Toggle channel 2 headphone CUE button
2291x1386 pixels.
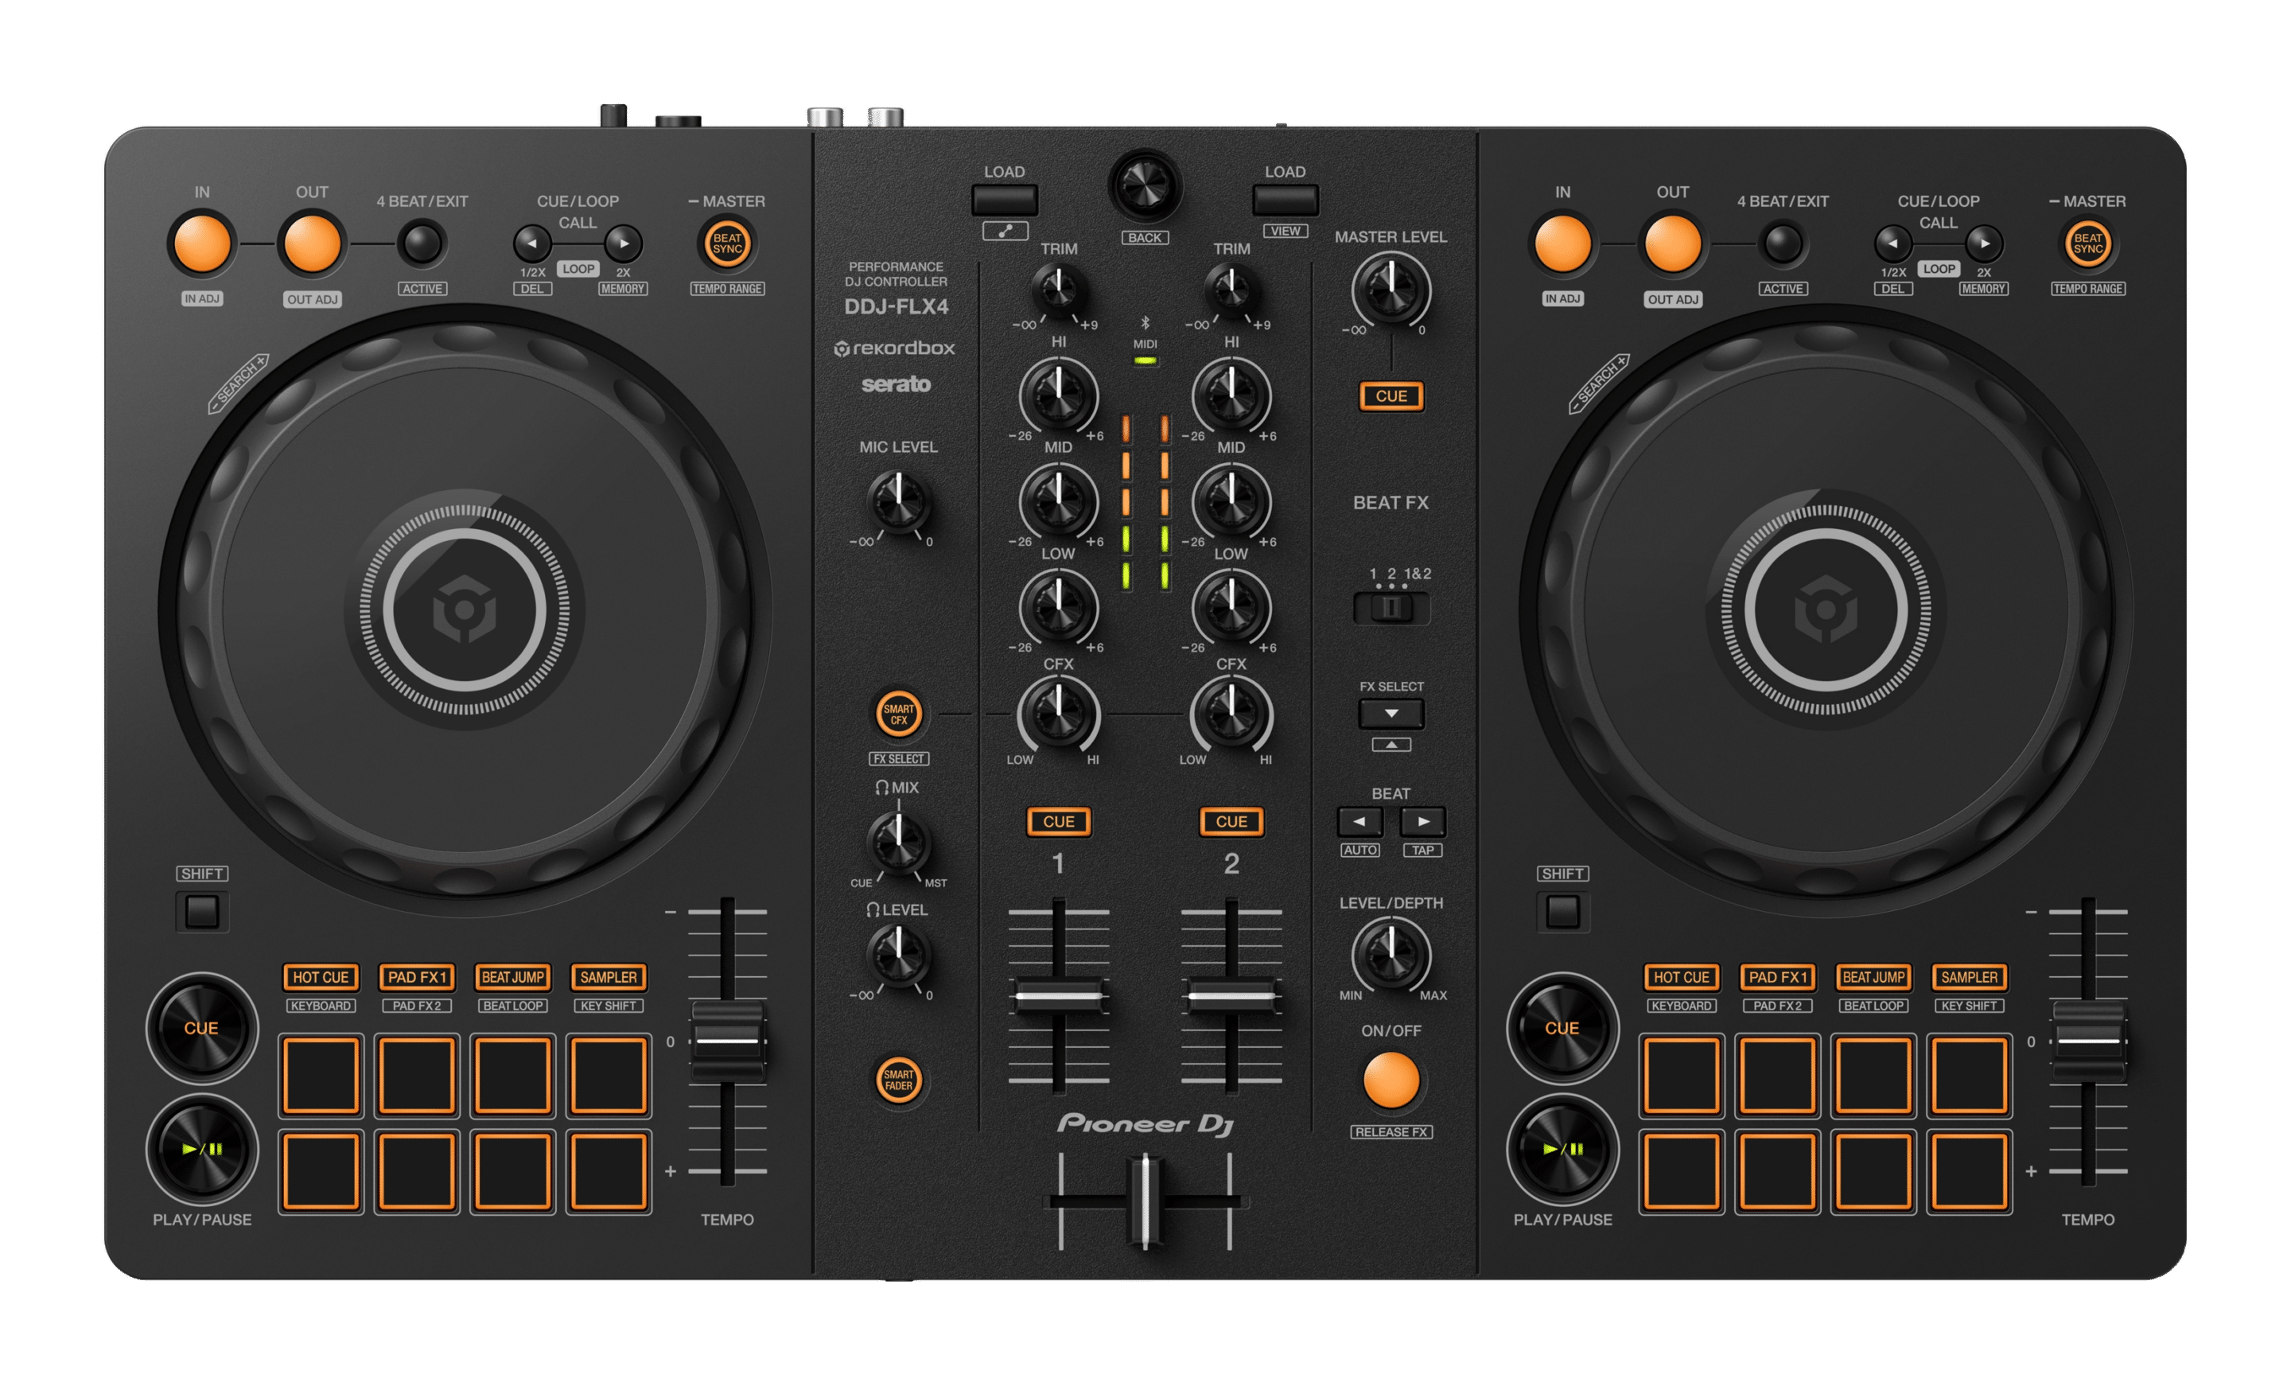click(x=1231, y=821)
